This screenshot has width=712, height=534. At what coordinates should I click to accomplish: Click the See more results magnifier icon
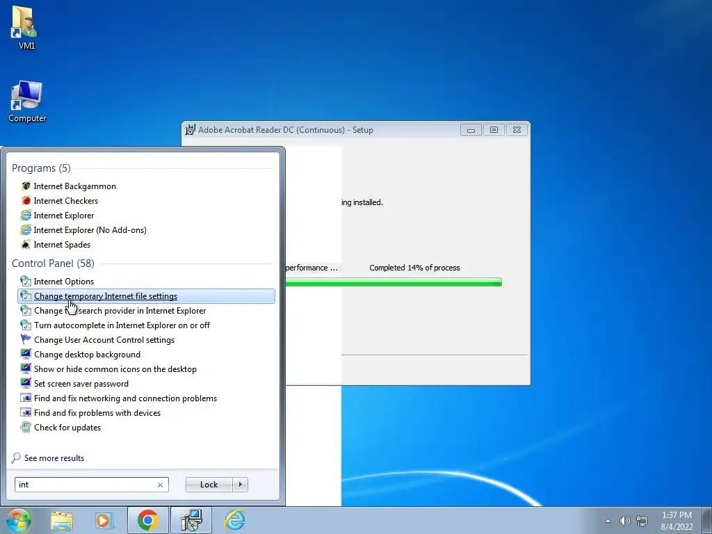[x=17, y=458]
